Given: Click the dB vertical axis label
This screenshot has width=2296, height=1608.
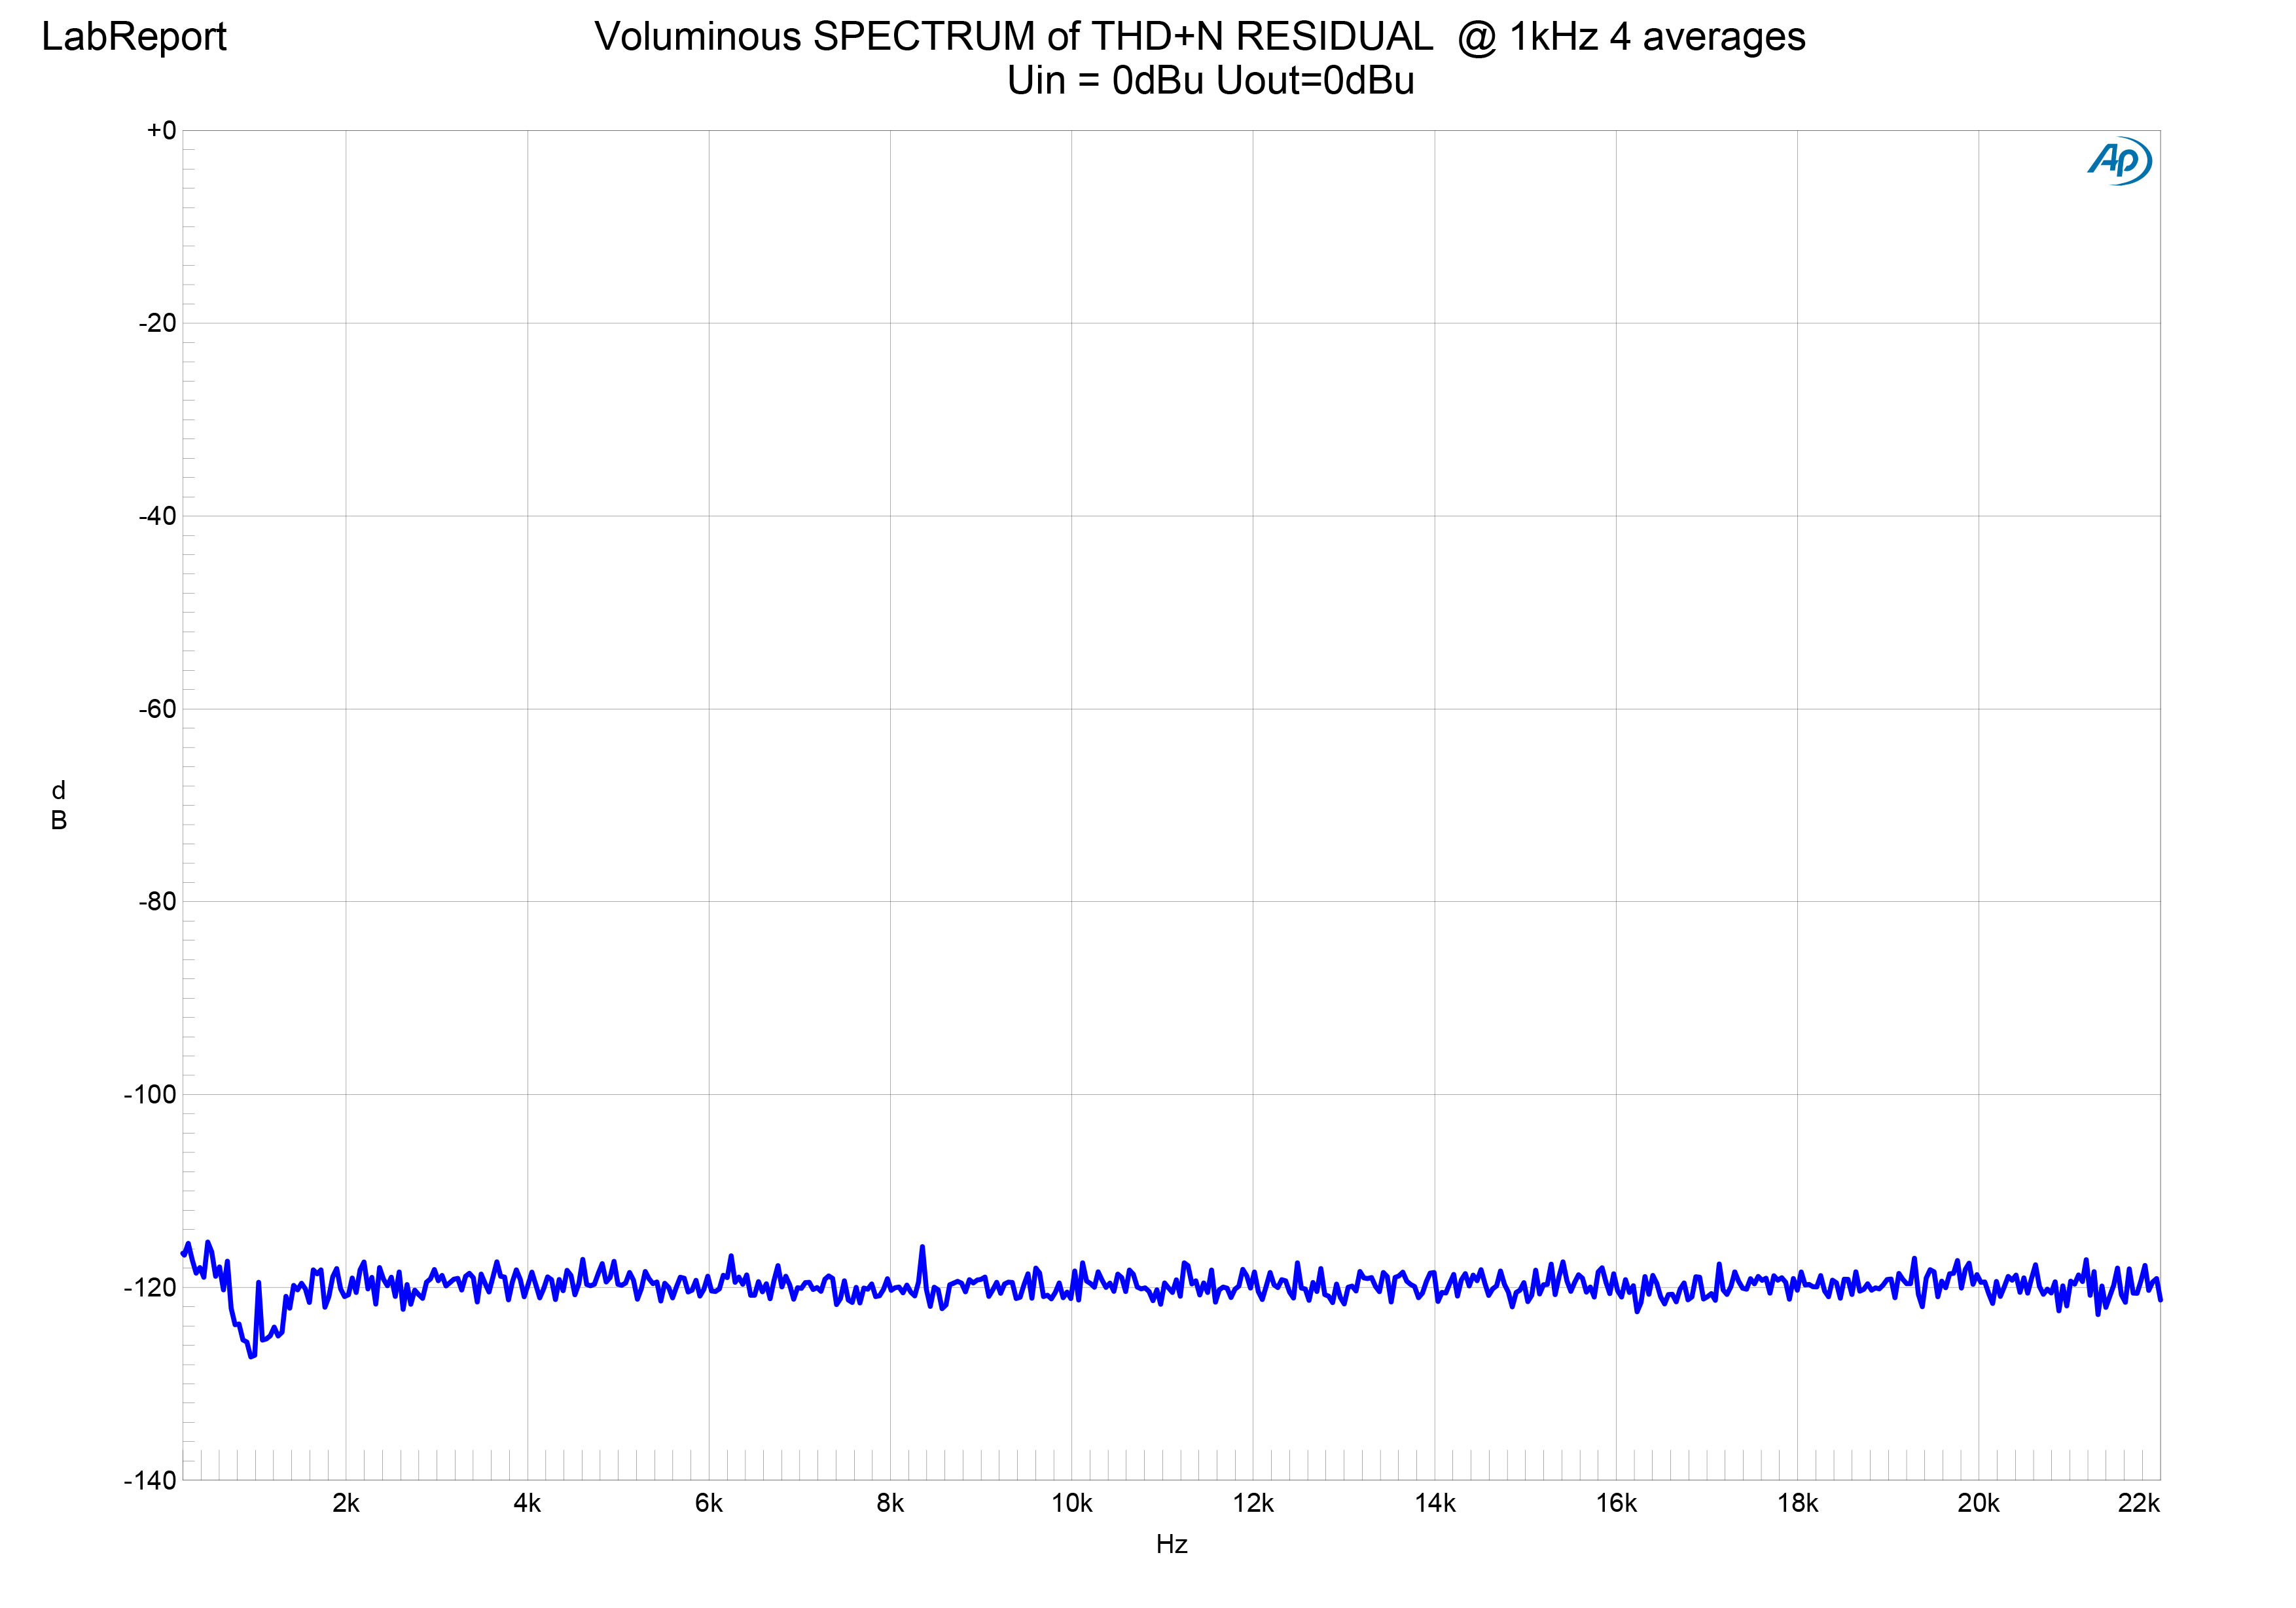Looking at the screenshot, I should click(x=59, y=806).
